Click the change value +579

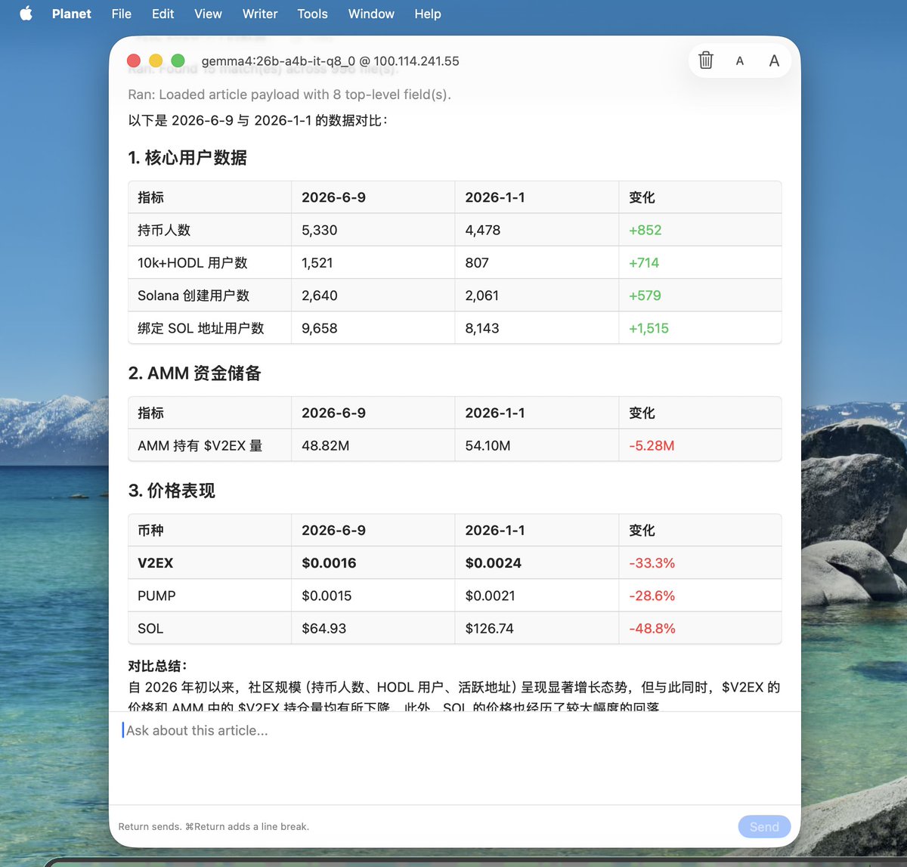tap(645, 296)
